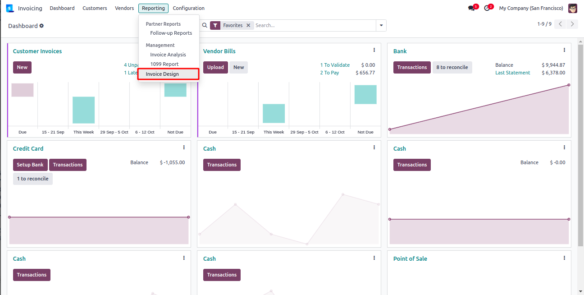Click the 8 to reconcile button
This screenshot has width=584, height=295.
click(452, 67)
